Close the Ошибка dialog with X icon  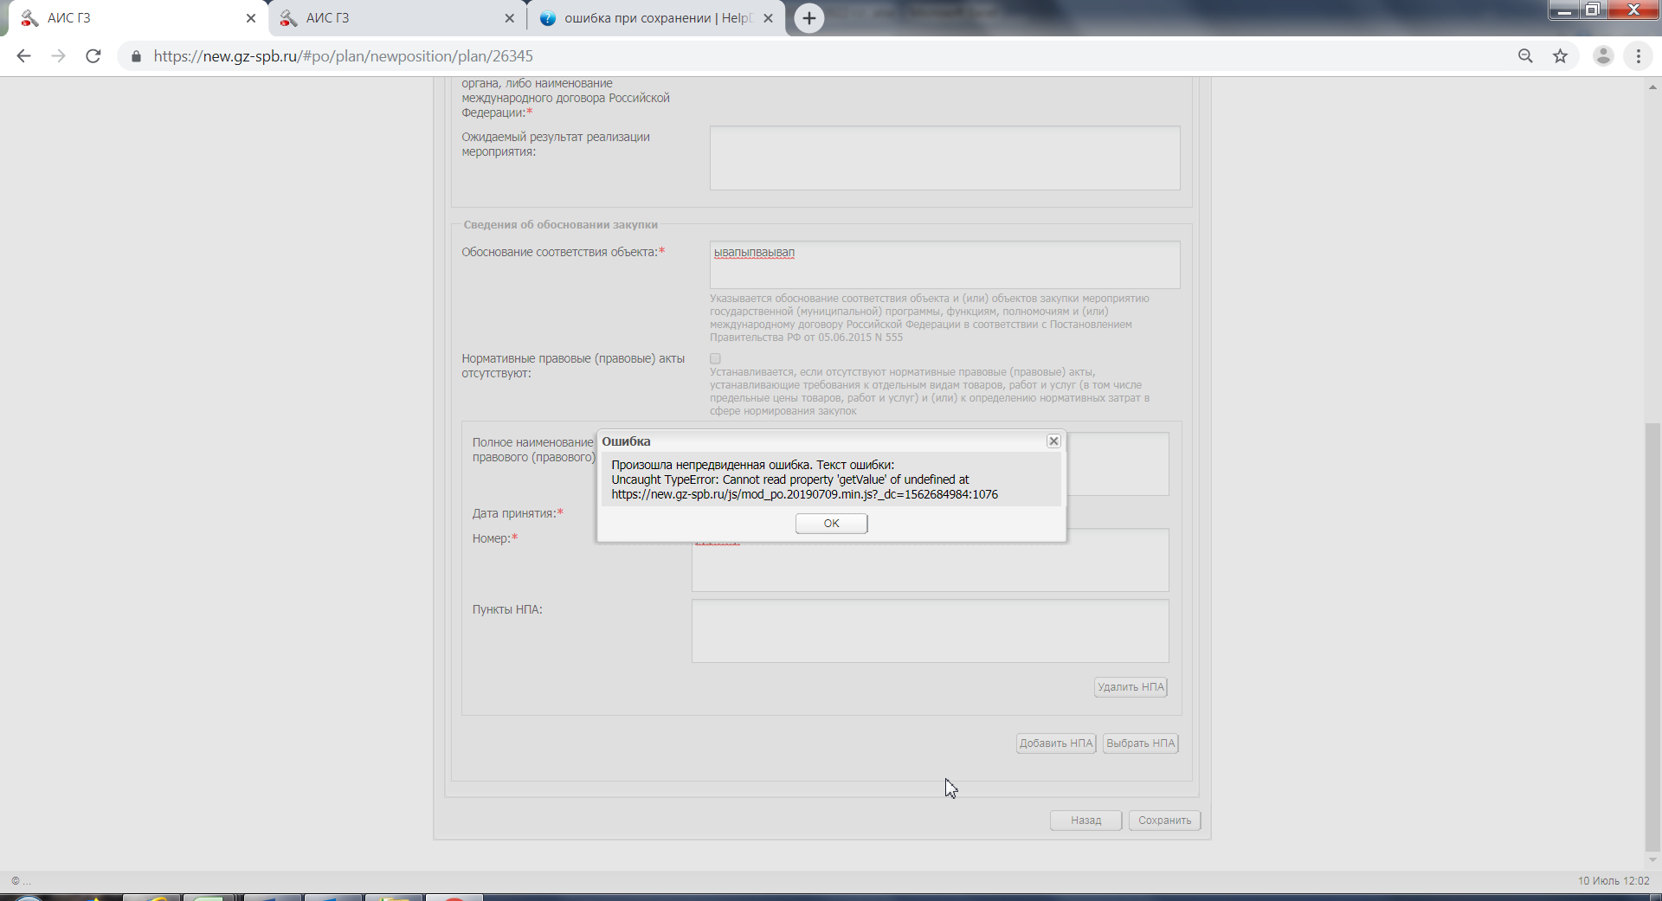pos(1053,441)
